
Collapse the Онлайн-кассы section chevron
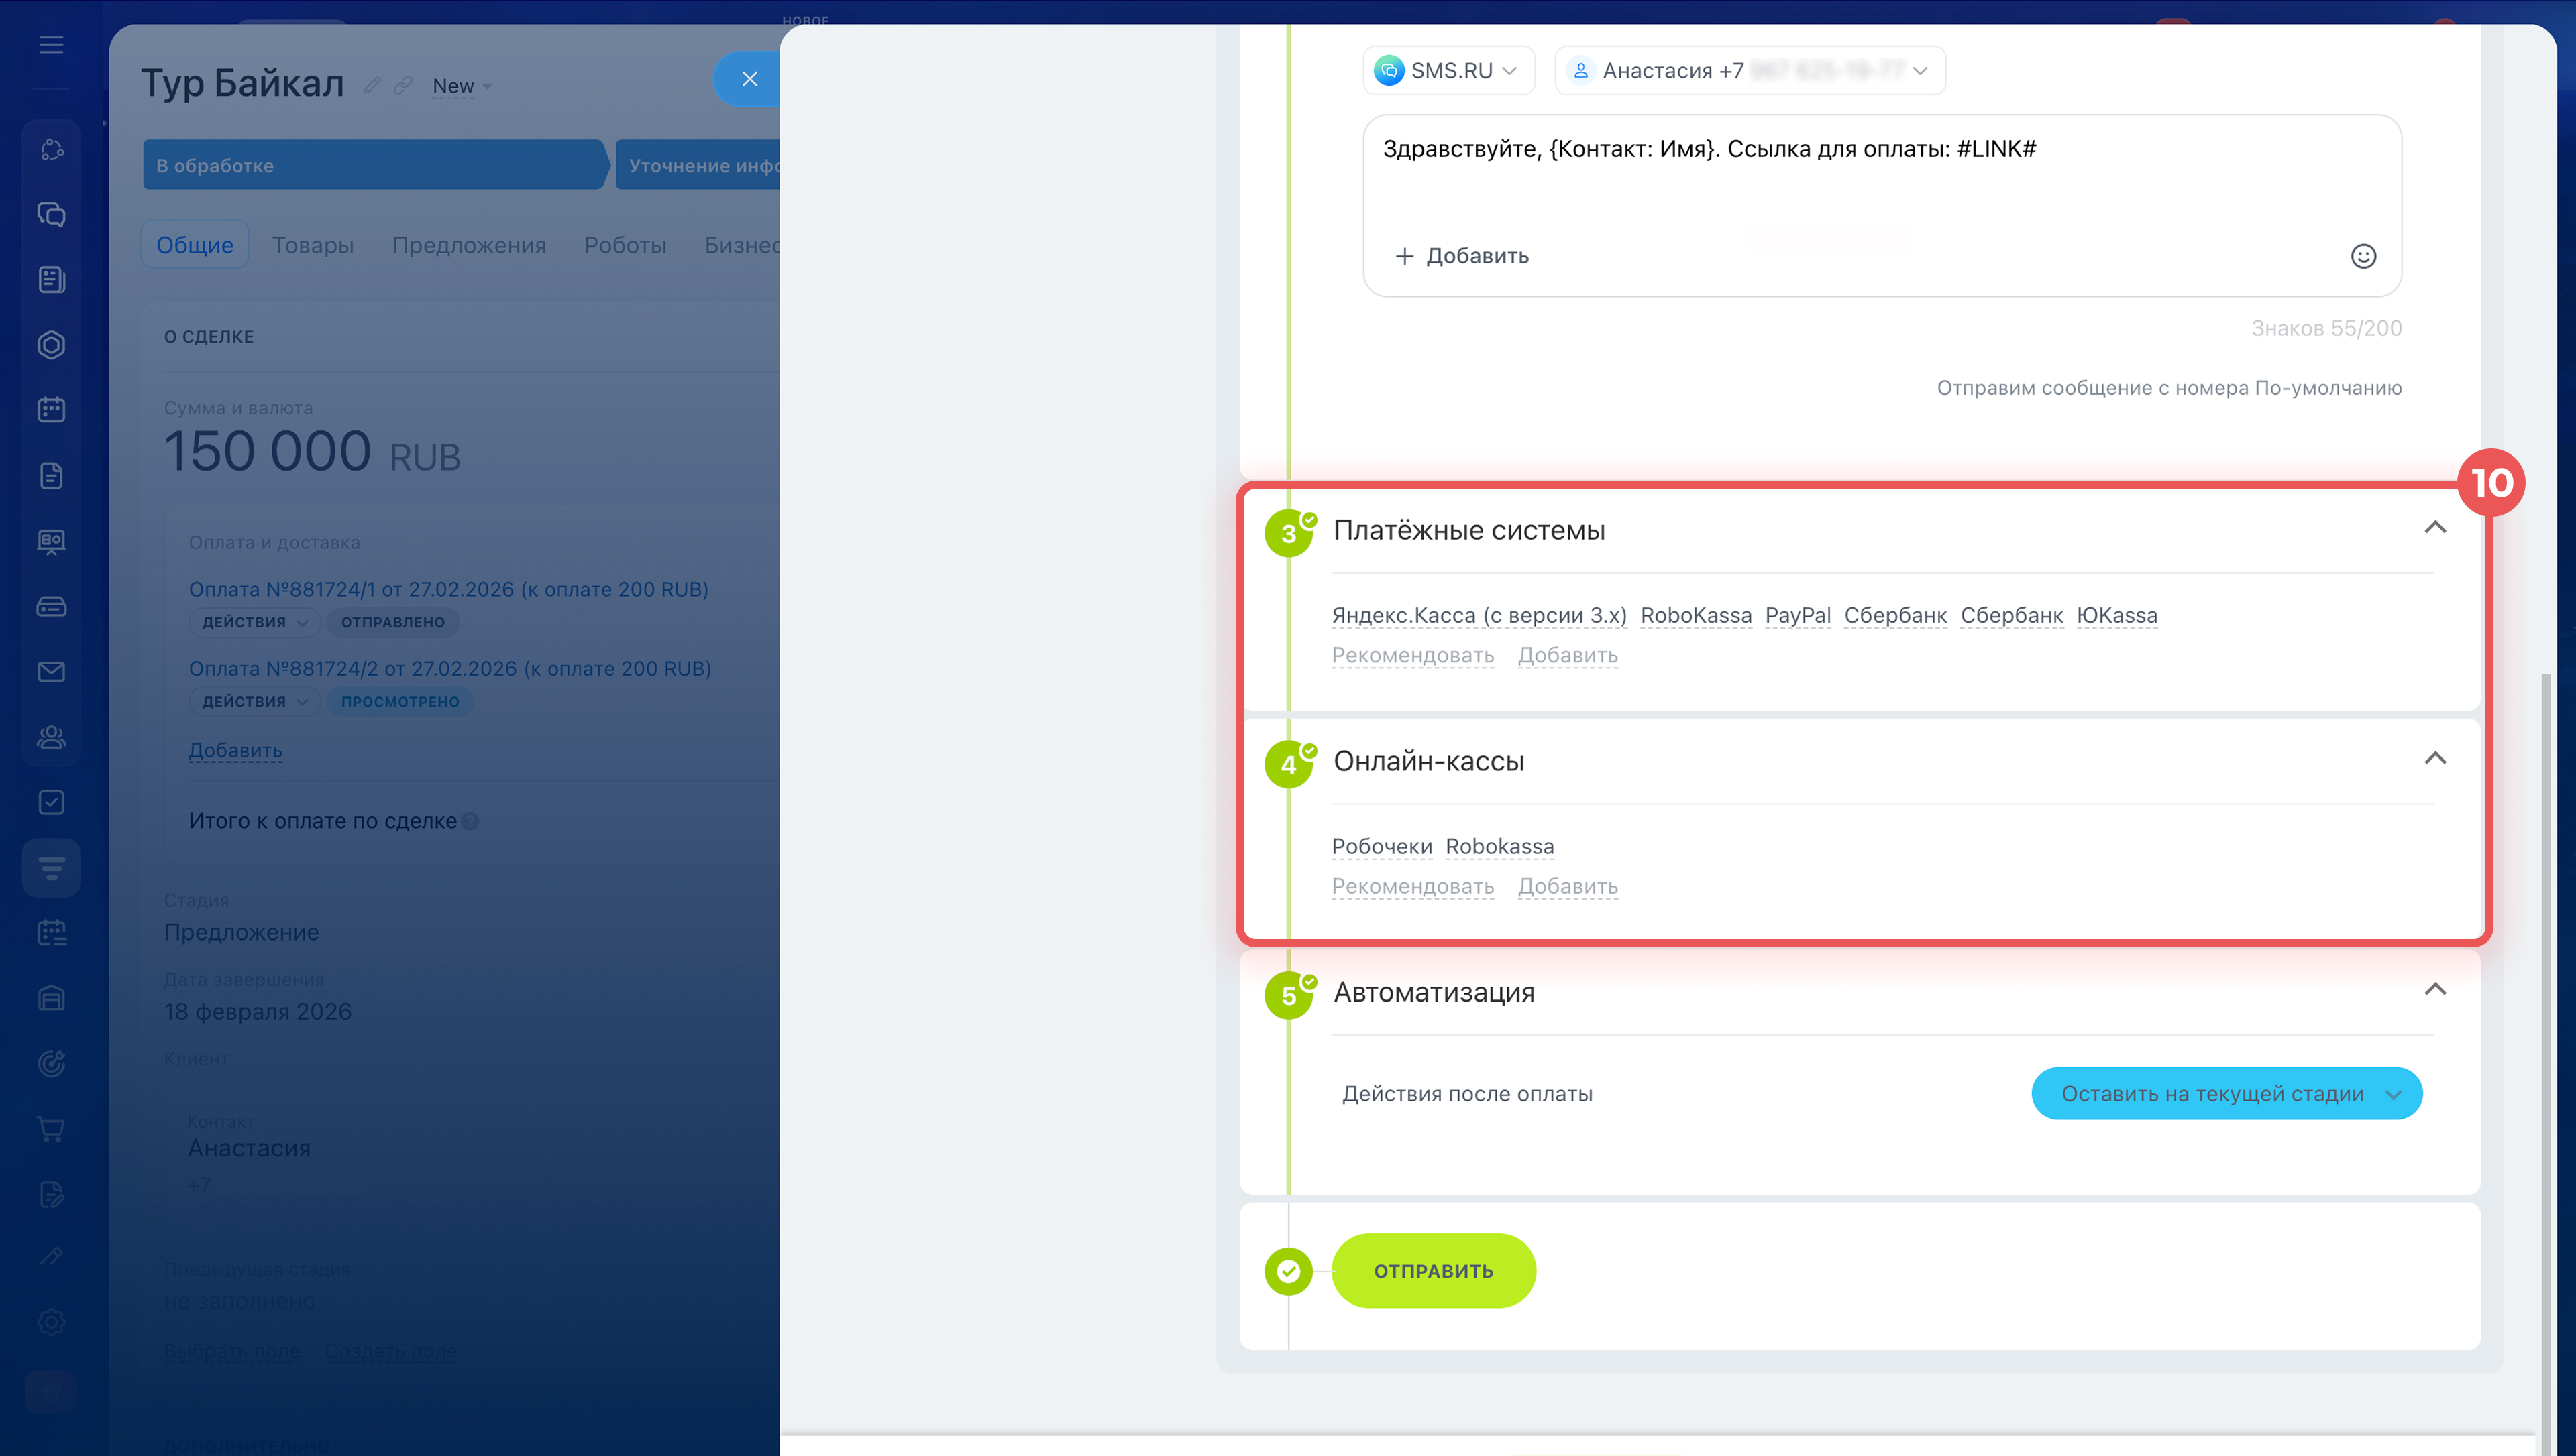pos(2434,759)
